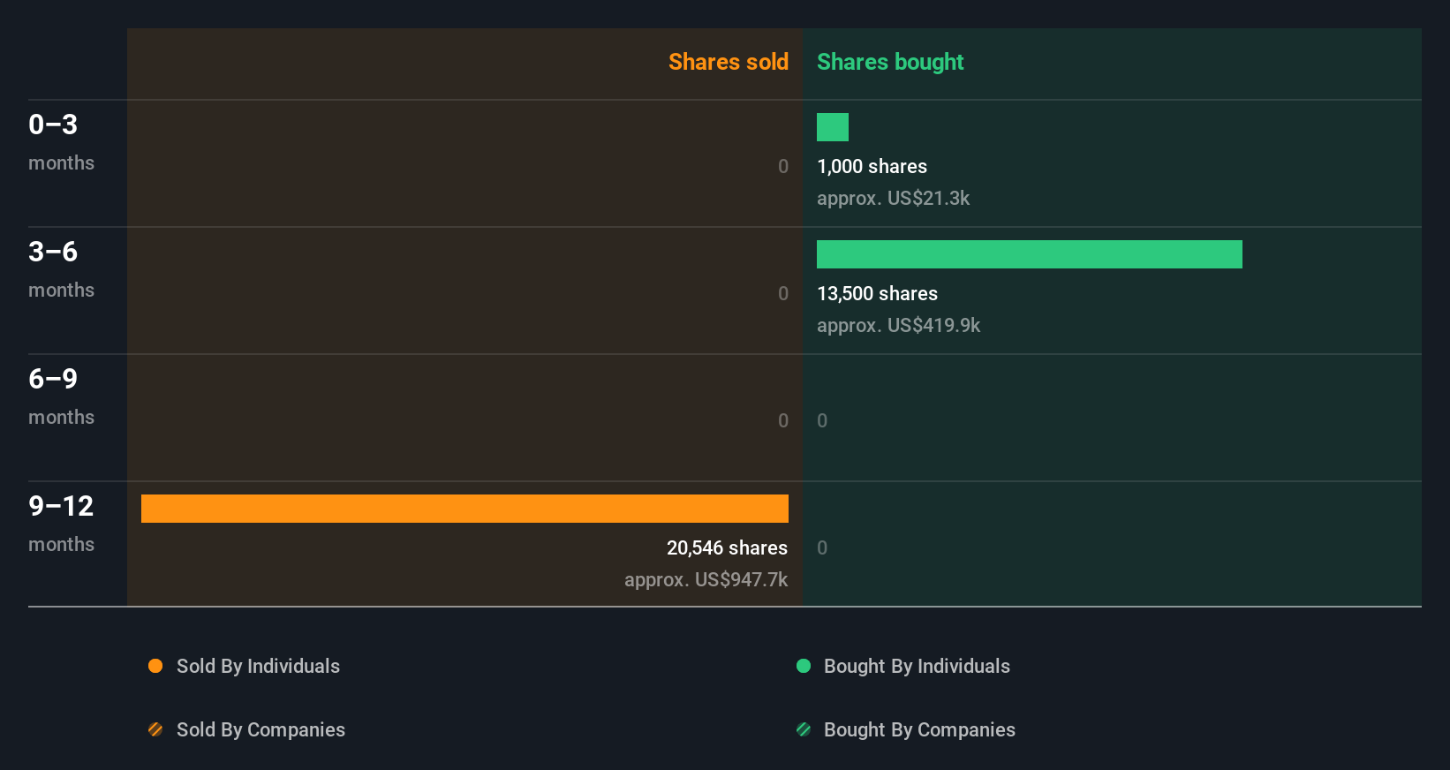Click the '0–3' months row label
This screenshot has width=1450, height=770.
click(53, 125)
